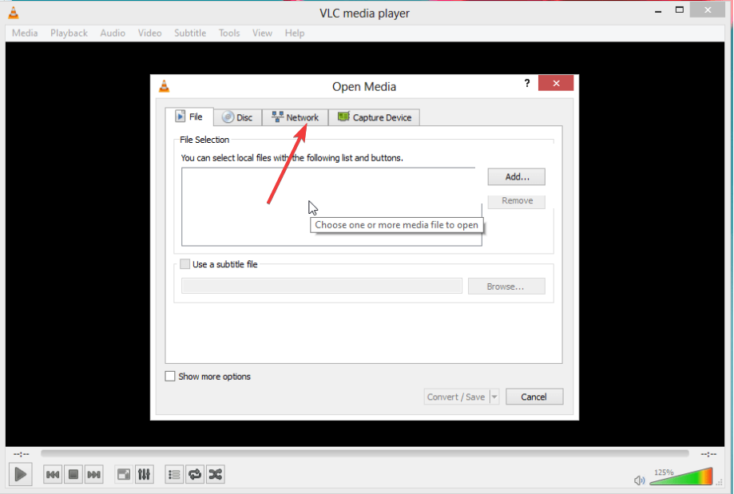Click the Convert / Save button
This screenshot has width=734, height=494.
click(456, 397)
